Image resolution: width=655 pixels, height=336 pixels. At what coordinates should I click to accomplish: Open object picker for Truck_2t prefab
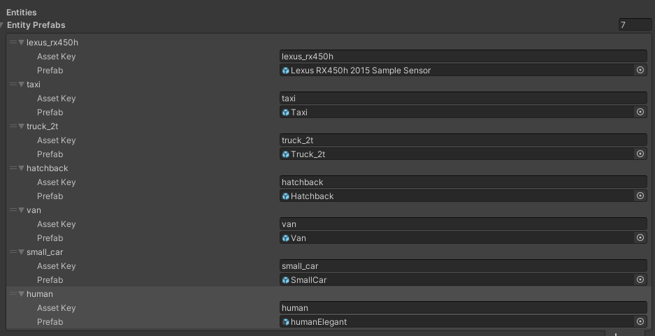click(x=640, y=154)
